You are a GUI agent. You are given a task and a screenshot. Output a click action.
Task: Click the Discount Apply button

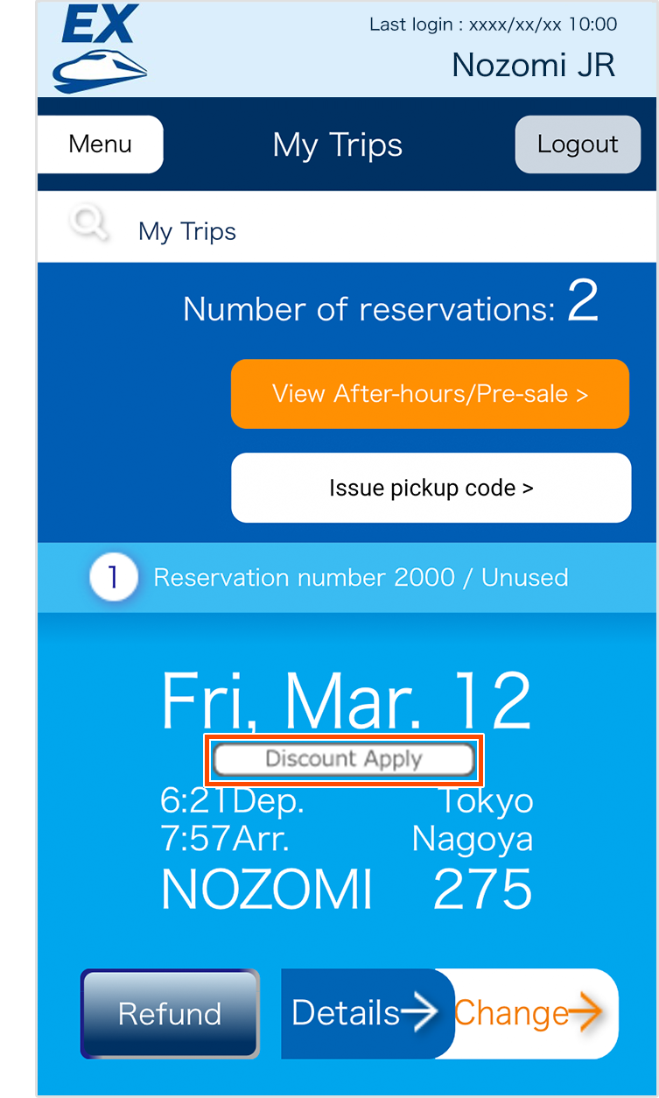344,759
